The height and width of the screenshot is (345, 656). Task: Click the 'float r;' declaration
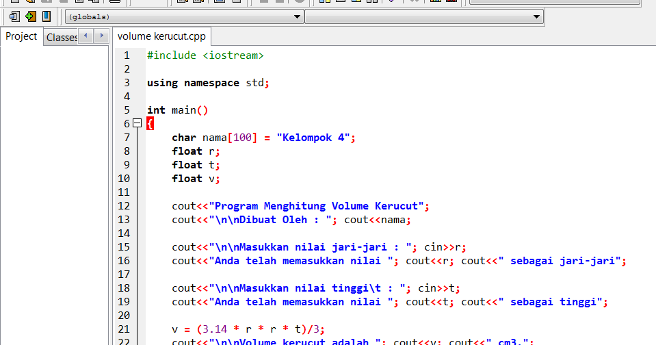(196, 151)
